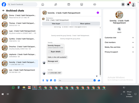Open Task View on taskbar
Viewport: 139px width, 103px height.
click(8, 94)
